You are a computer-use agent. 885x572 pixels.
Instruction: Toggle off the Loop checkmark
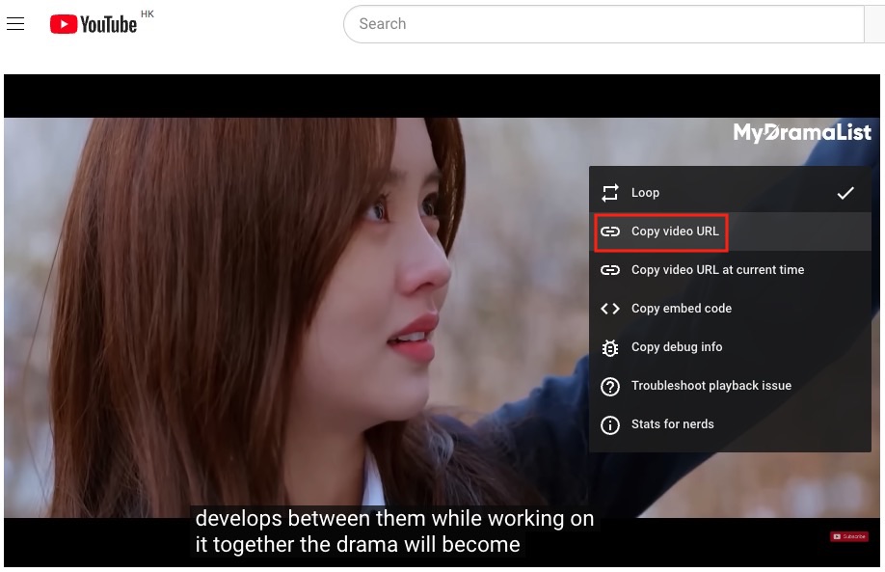click(845, 193)
